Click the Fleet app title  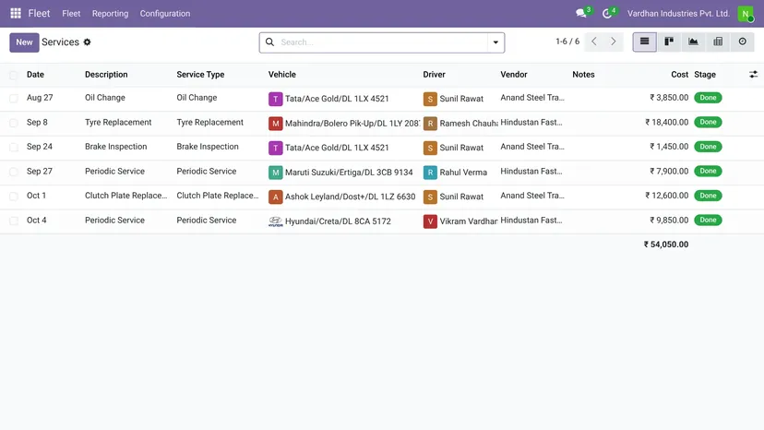tap(39, 13)
